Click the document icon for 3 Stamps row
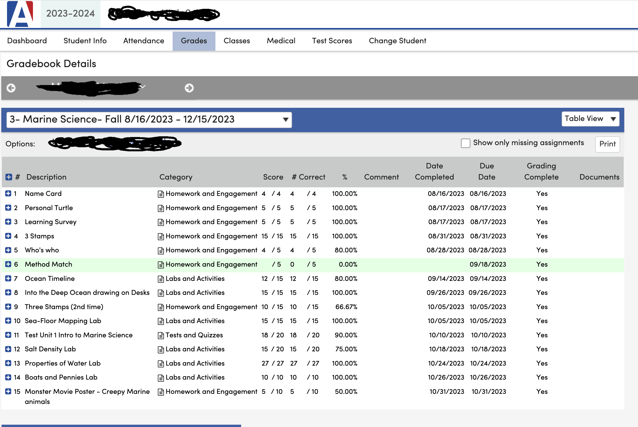The width and height of the screenshot is (638, 427). coord(161,236)
